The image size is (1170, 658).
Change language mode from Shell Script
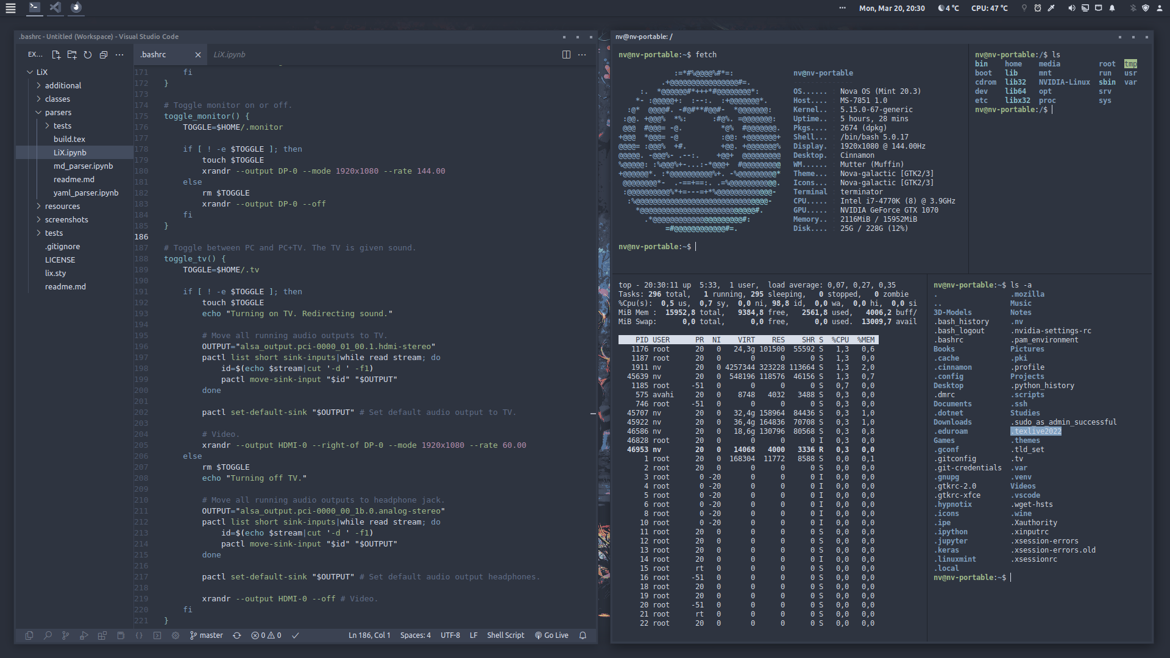505,635
